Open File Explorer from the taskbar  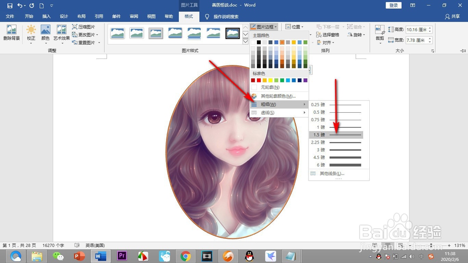point(37,256)
